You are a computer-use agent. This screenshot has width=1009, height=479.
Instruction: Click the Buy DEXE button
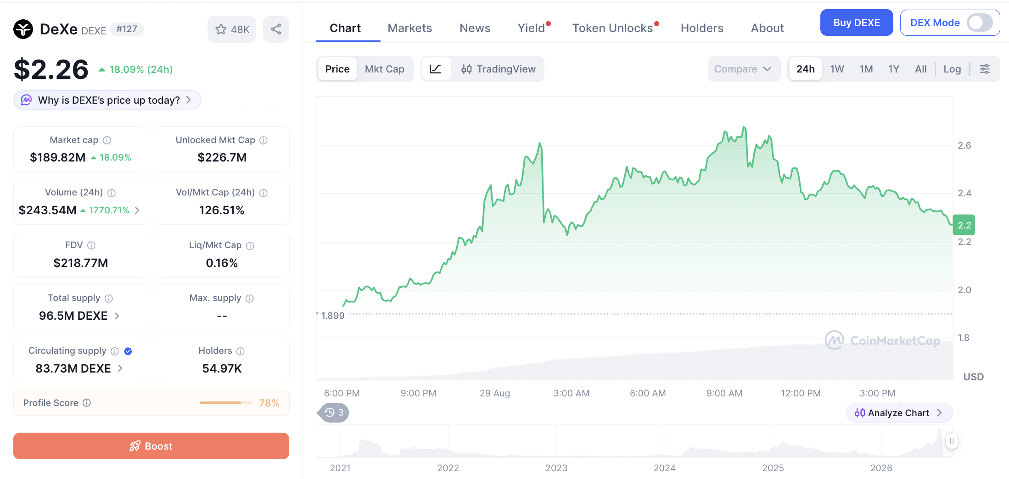(x=856, y=22)
